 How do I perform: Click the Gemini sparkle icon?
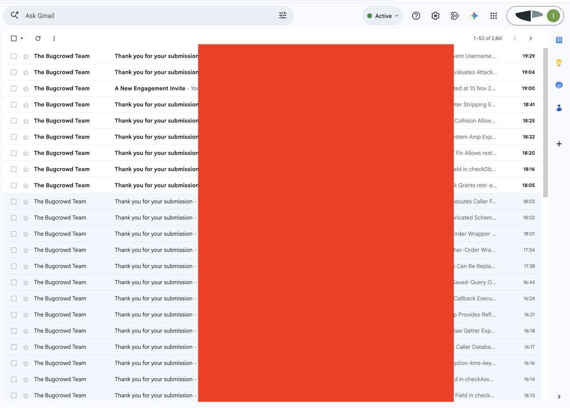[474, 16]
